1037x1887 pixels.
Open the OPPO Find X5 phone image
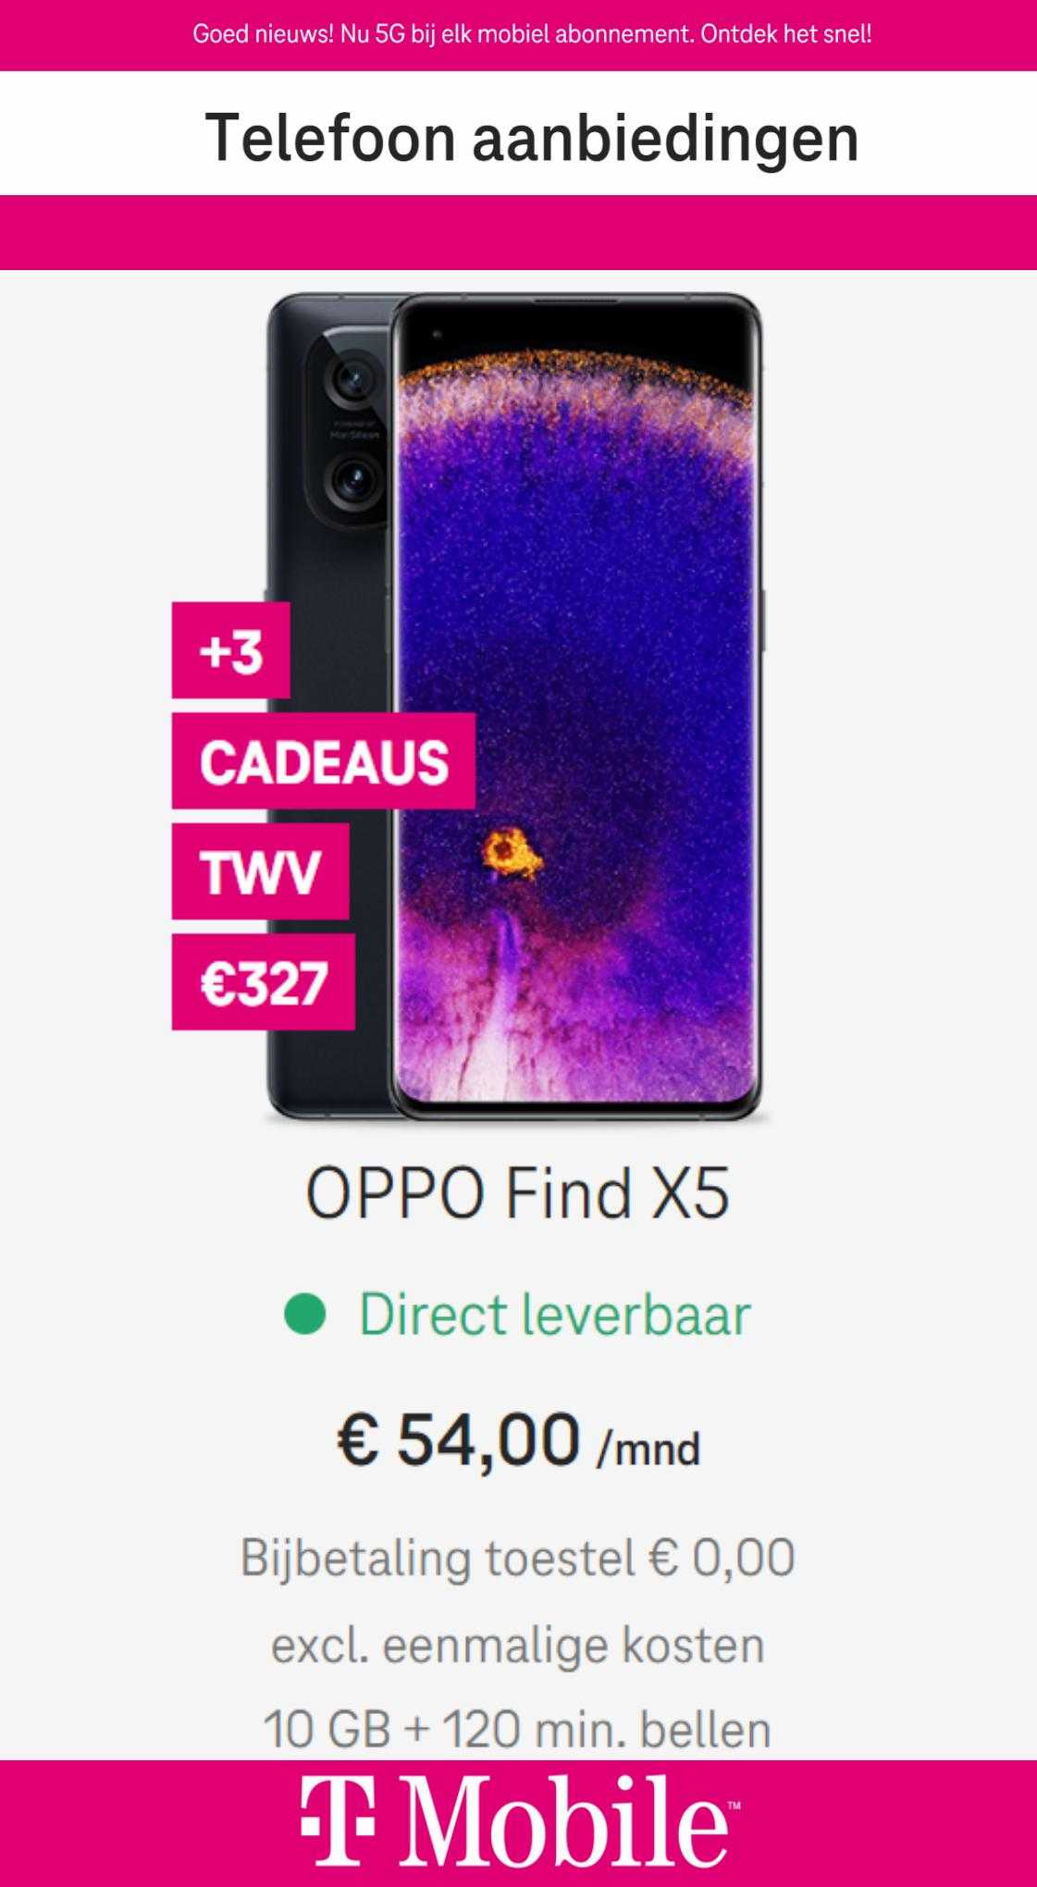click(x=515, y=708)
